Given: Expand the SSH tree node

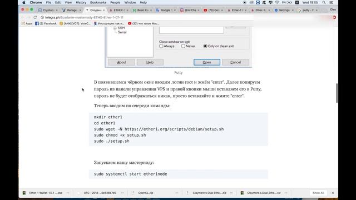Looking at the screenshot, I should (115, 28).
